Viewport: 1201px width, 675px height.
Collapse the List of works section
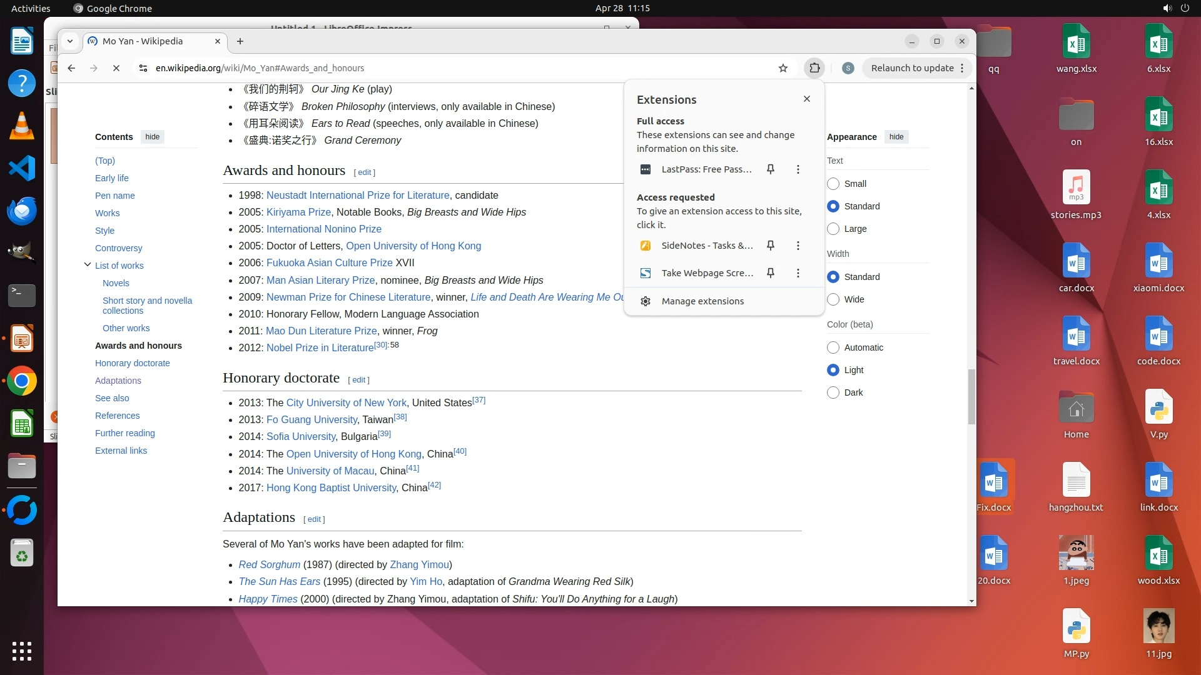point(88,265)
